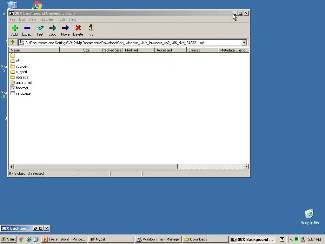Select the Recycle Bin desktop icon
This screenshot has height=244, width=325.
click(309, 217)
